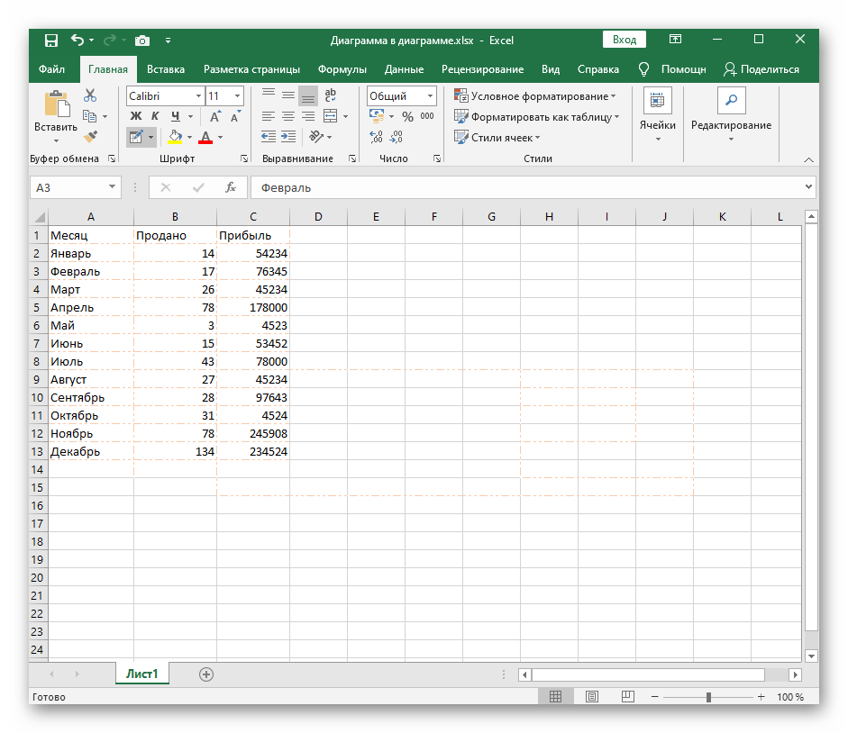
Task: Add a new sheet with plus icon
Action: tap(206, 674)
